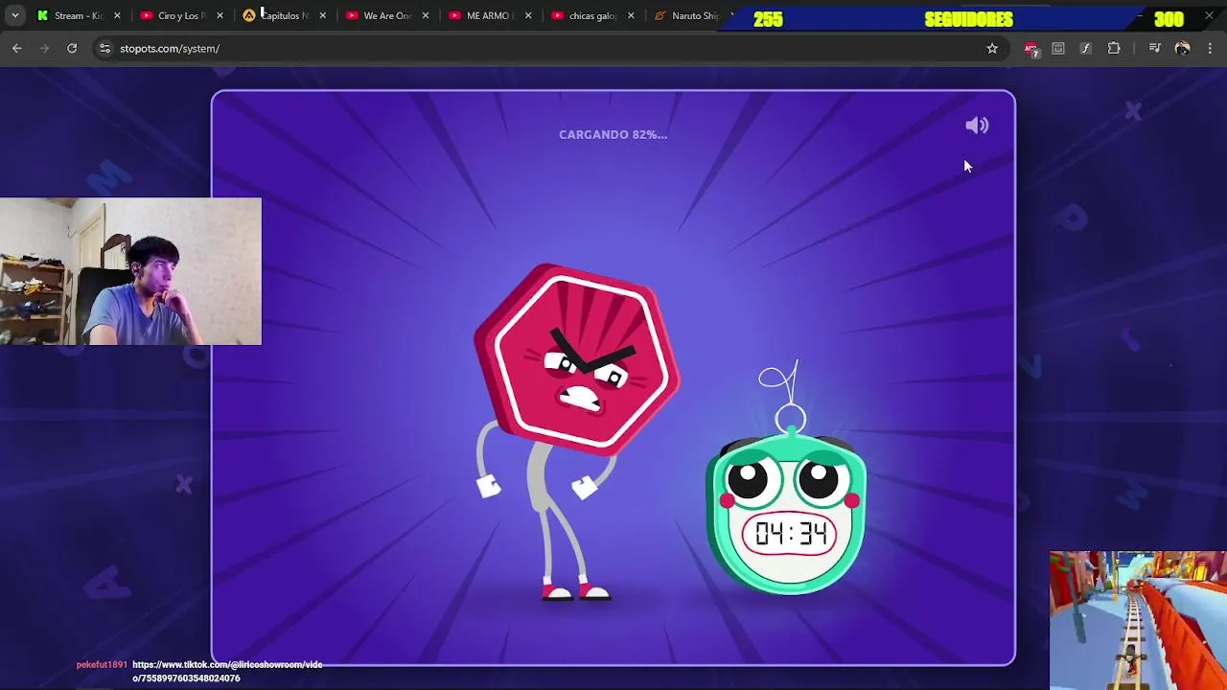Bookmark this page with the star
Screen dimensions: 1227x690
tap(992, 48)
